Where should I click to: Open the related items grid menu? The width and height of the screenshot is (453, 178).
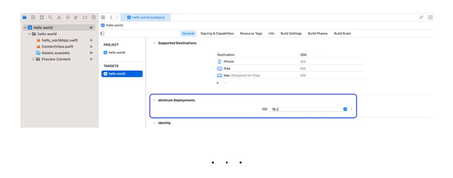[x=103, y=17]
